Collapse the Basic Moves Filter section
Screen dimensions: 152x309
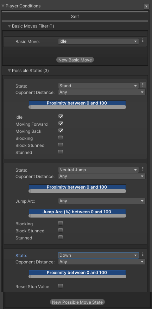tap(9, 26)
